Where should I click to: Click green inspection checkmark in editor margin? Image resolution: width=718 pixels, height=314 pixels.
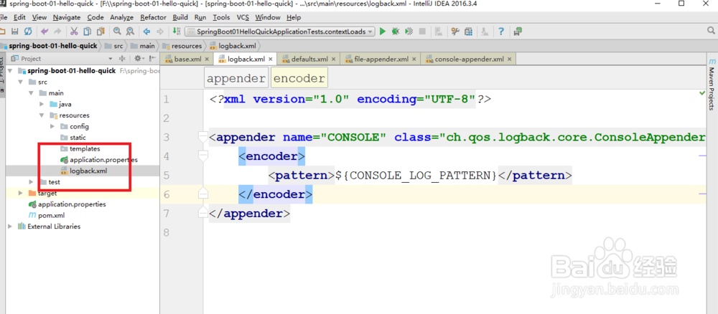point(703,93)
